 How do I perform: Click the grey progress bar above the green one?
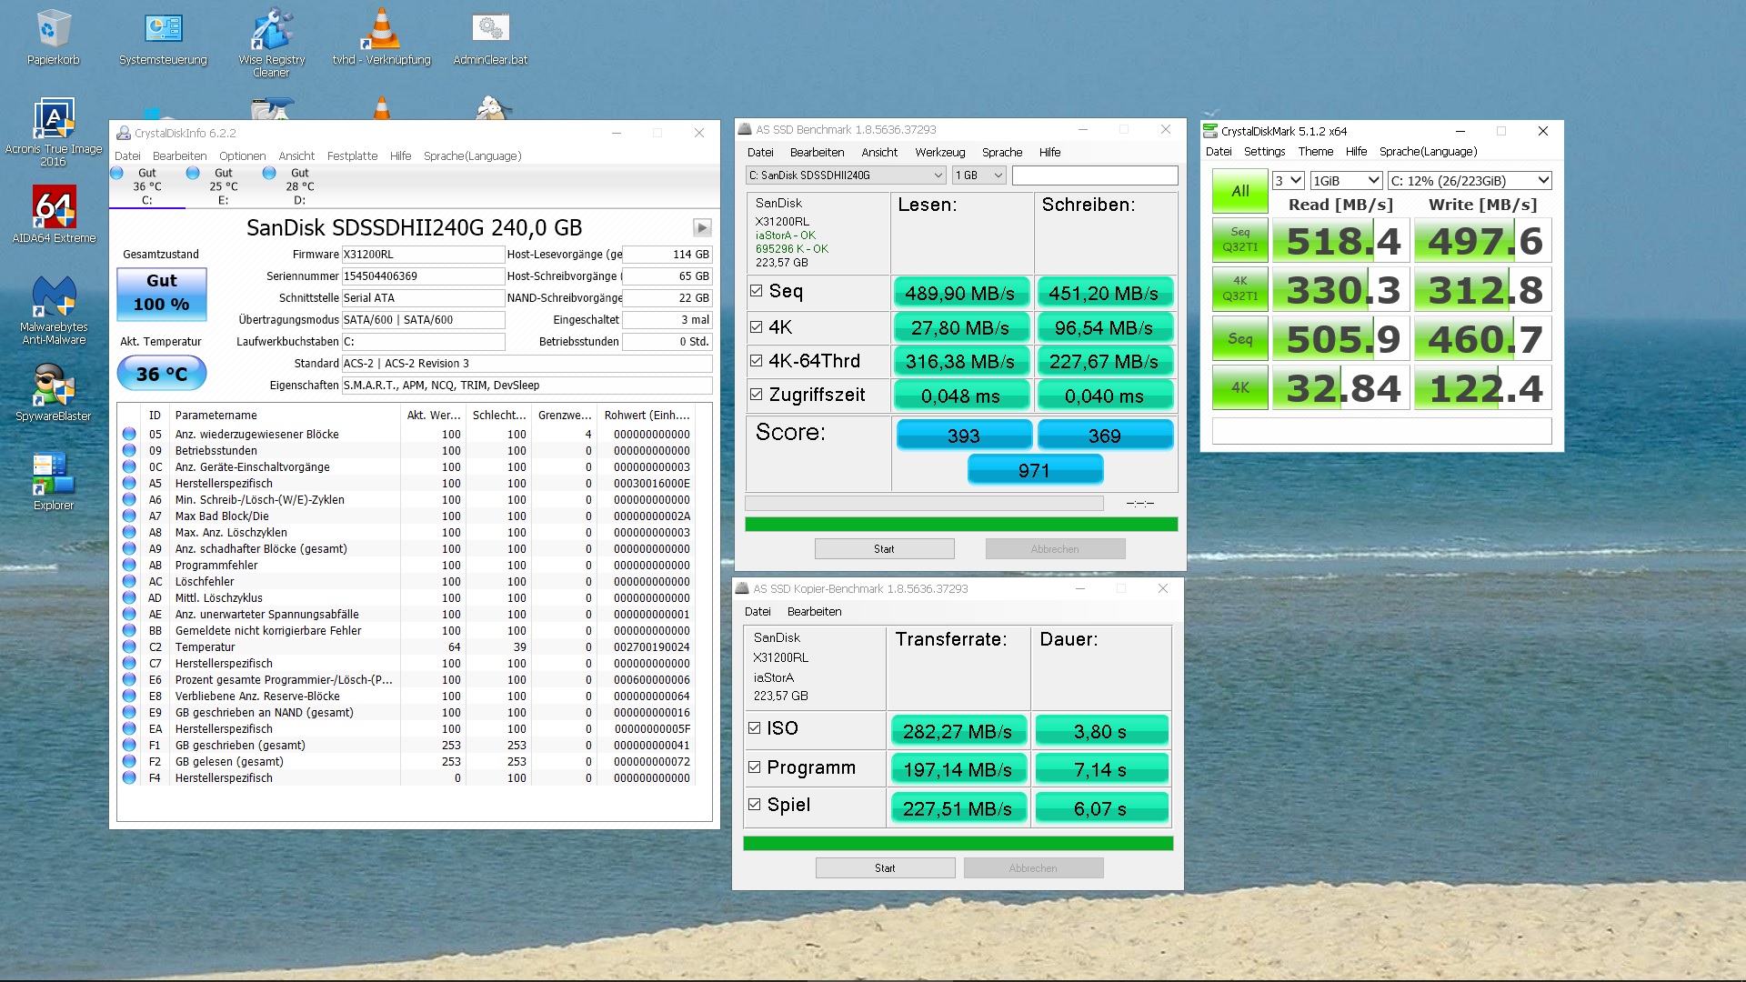pyautogui.click(x=924, y=503)
